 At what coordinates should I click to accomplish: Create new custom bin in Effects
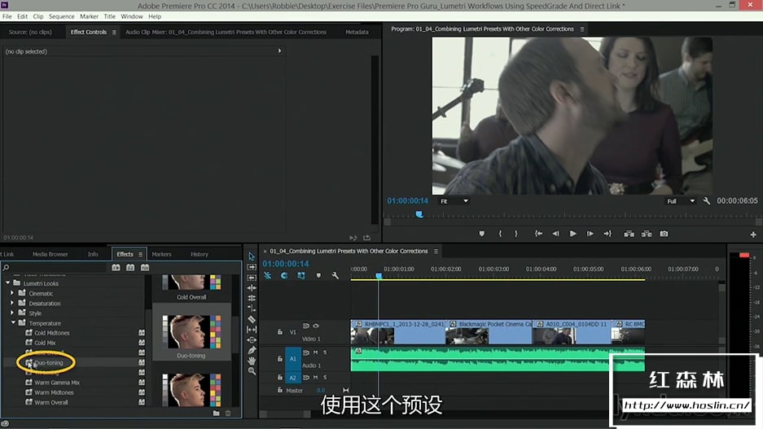click(216, 413)
